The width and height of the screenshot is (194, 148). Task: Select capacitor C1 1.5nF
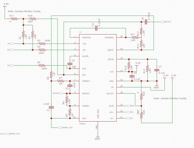51,107
